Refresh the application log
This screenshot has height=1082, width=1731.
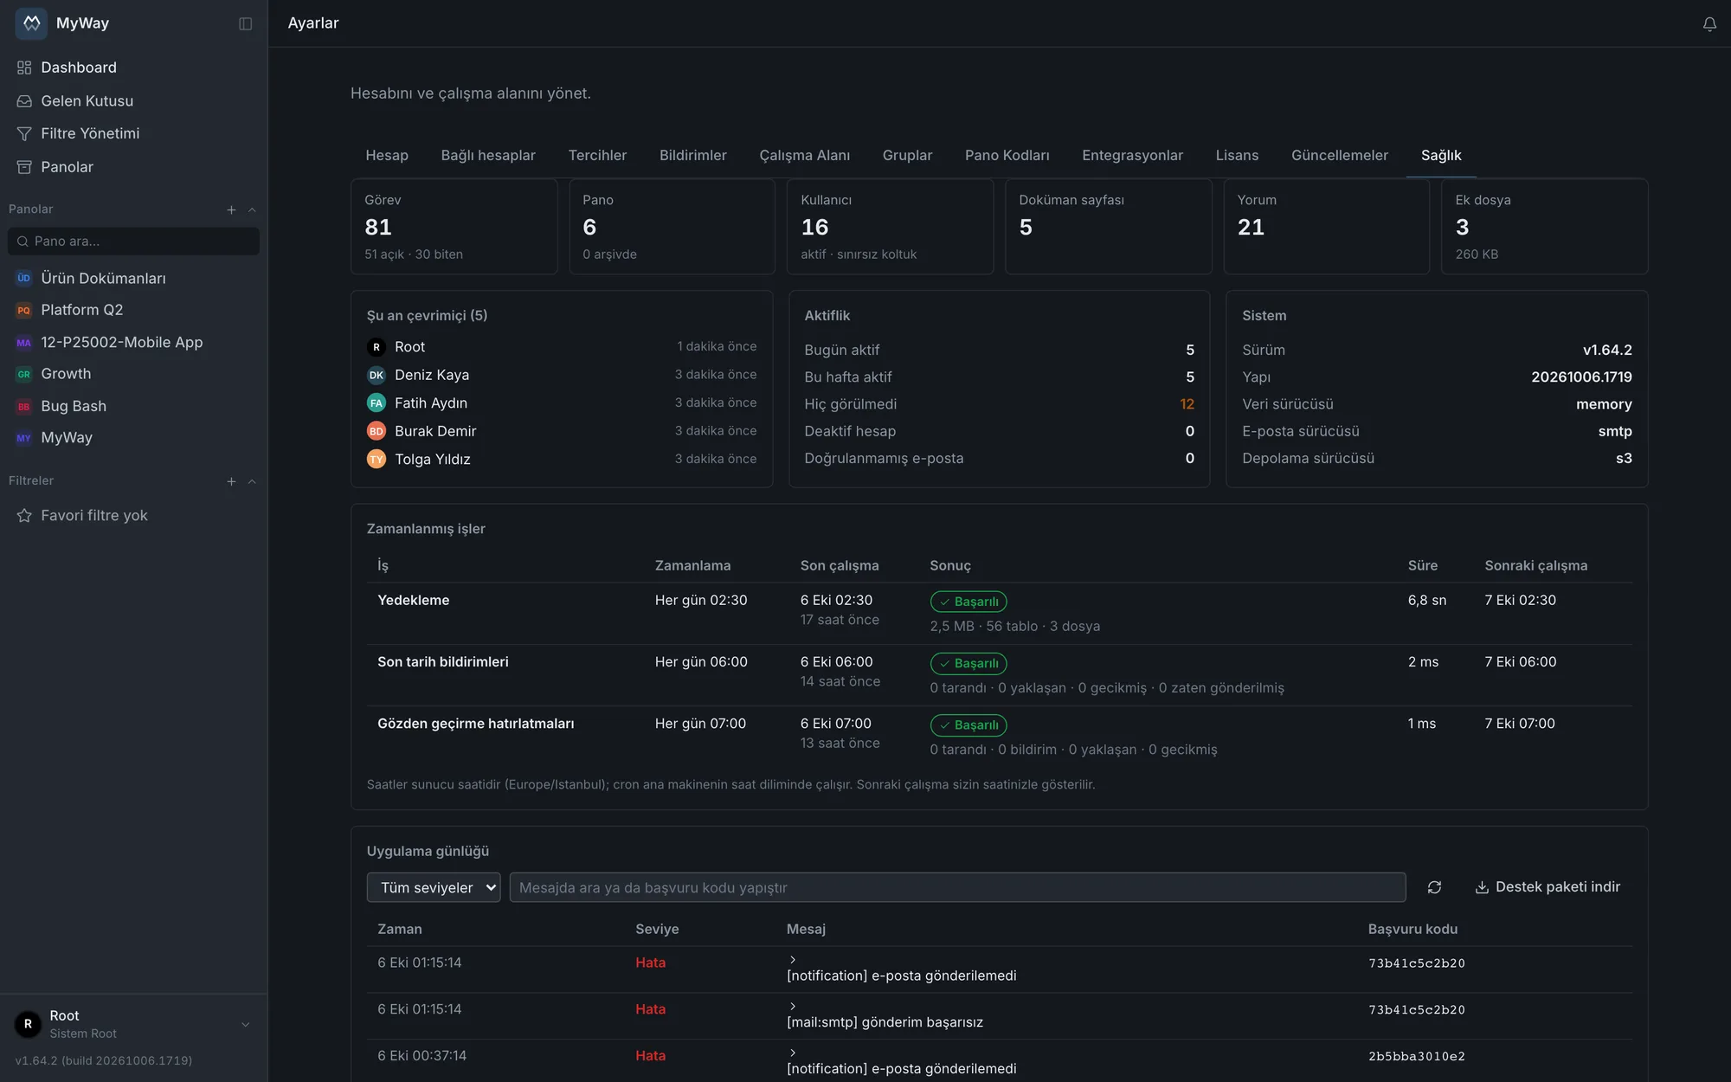1434,887
